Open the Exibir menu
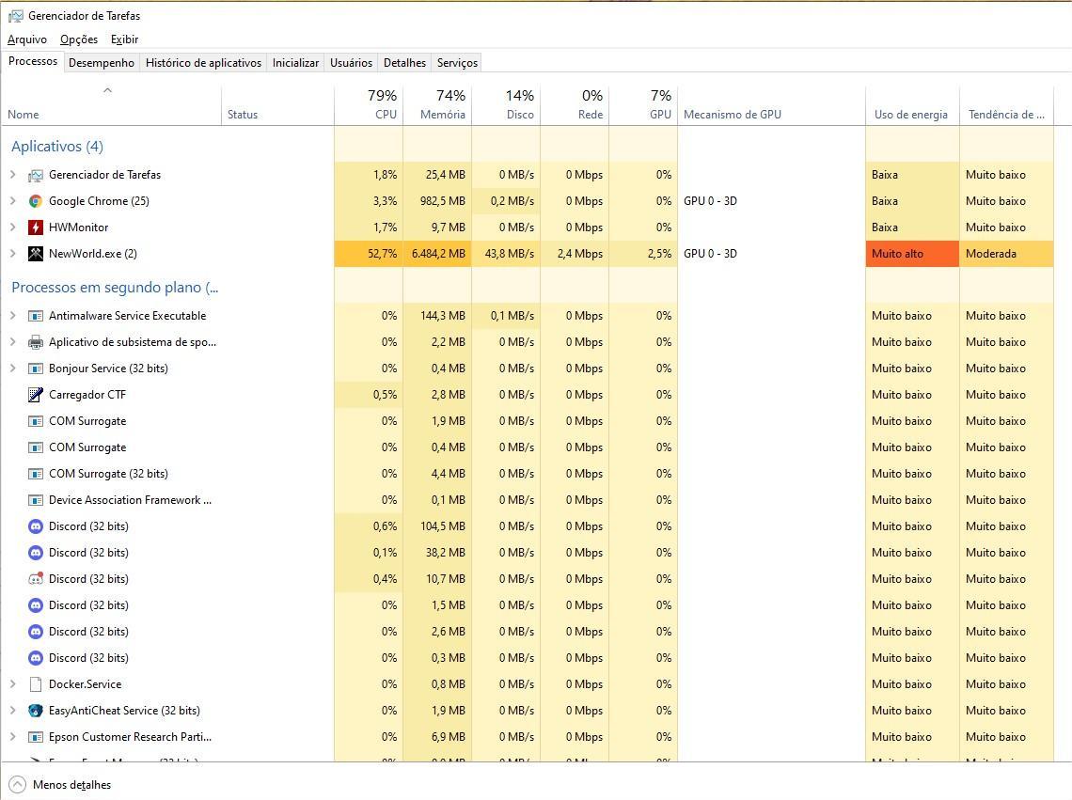This screenshot has width=1072, height=800. click(124, 39)
